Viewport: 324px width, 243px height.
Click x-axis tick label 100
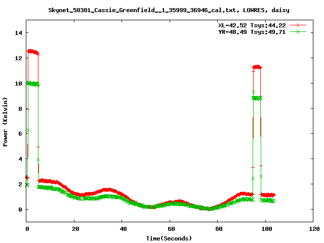(x=267, y=229)
